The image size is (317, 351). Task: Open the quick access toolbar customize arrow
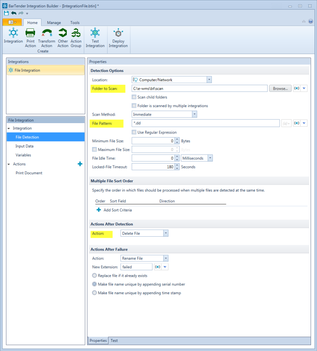coord(27,14)
